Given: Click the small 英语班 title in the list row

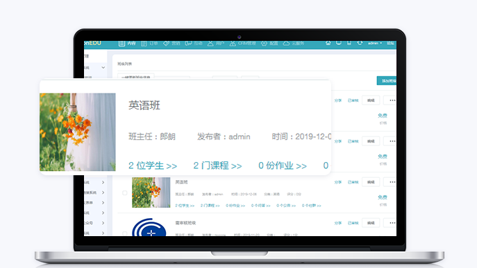Looking at the screenshot, I should [x=181, y=182].
